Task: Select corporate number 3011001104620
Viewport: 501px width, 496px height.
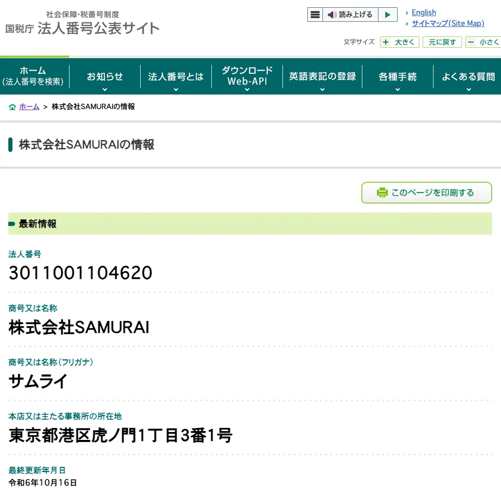Action: (x=80, y=273)
